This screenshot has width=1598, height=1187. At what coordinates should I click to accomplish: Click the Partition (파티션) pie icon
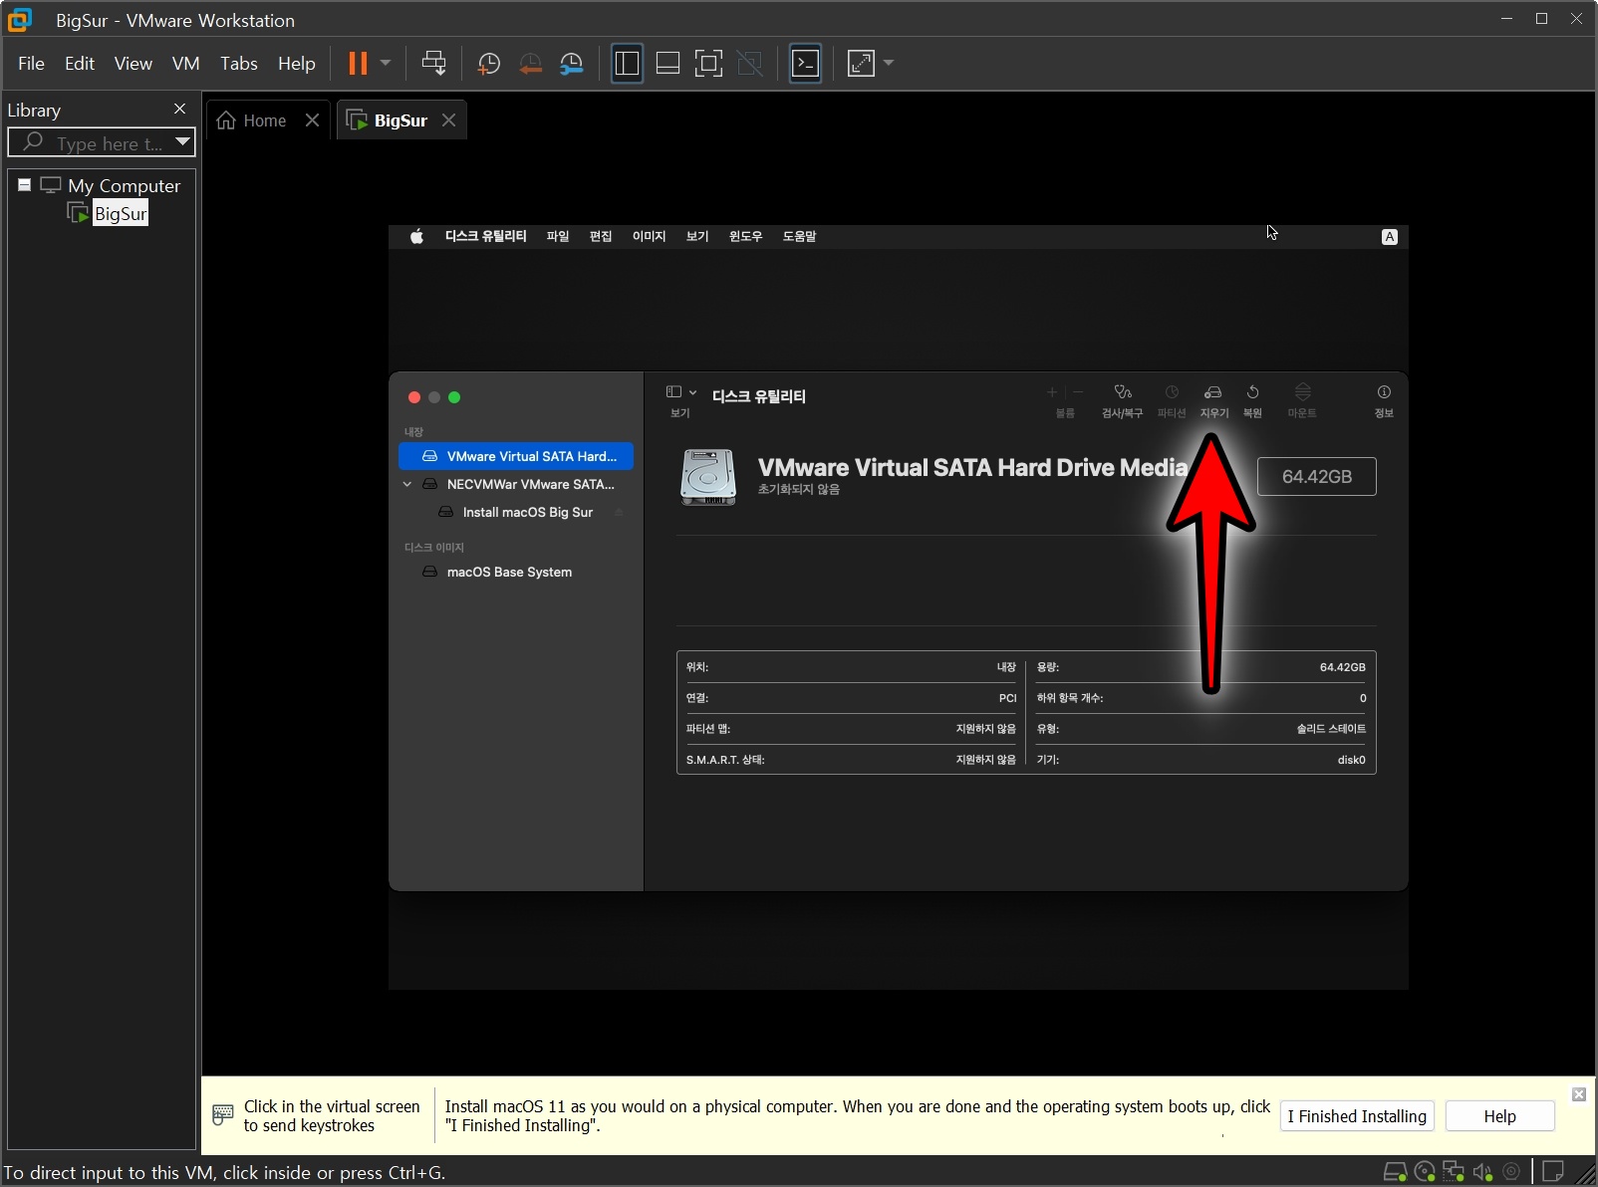click(1172, 392)
